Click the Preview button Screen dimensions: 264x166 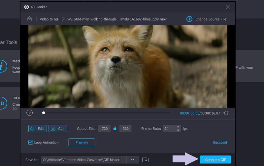[82, 143]
